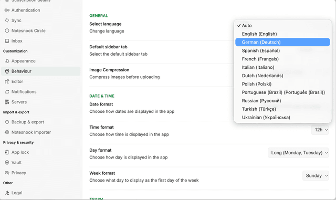Select German (Deutsch) language
The width and height of the screenshot is (336, 200).
282,42
